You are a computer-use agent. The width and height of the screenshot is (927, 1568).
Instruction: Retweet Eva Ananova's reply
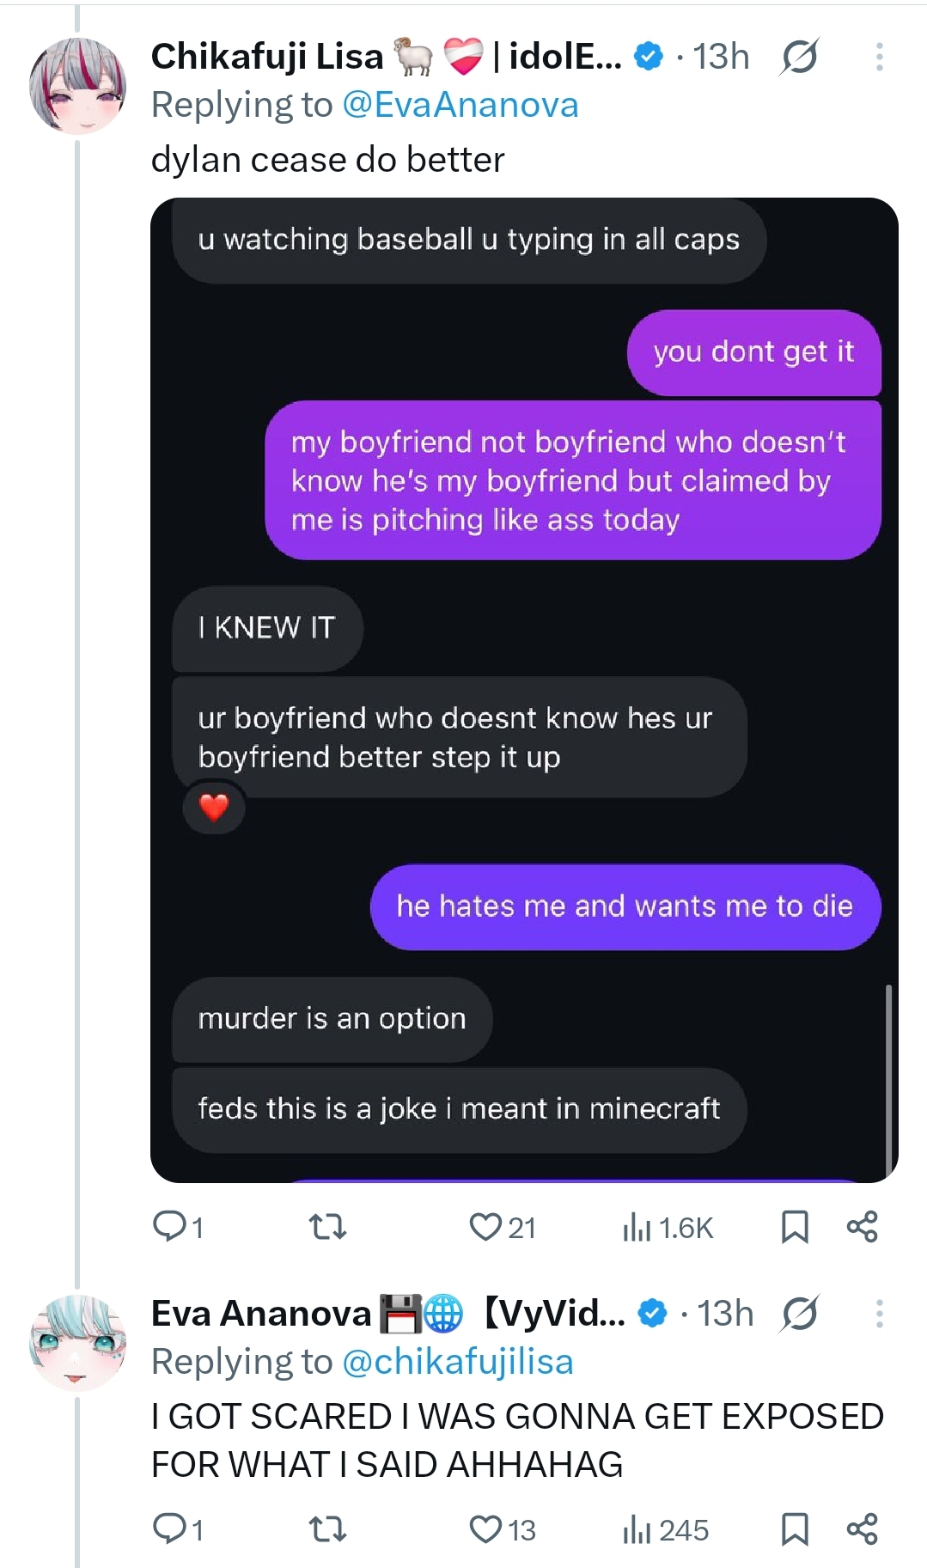(x=327, y=1528)
